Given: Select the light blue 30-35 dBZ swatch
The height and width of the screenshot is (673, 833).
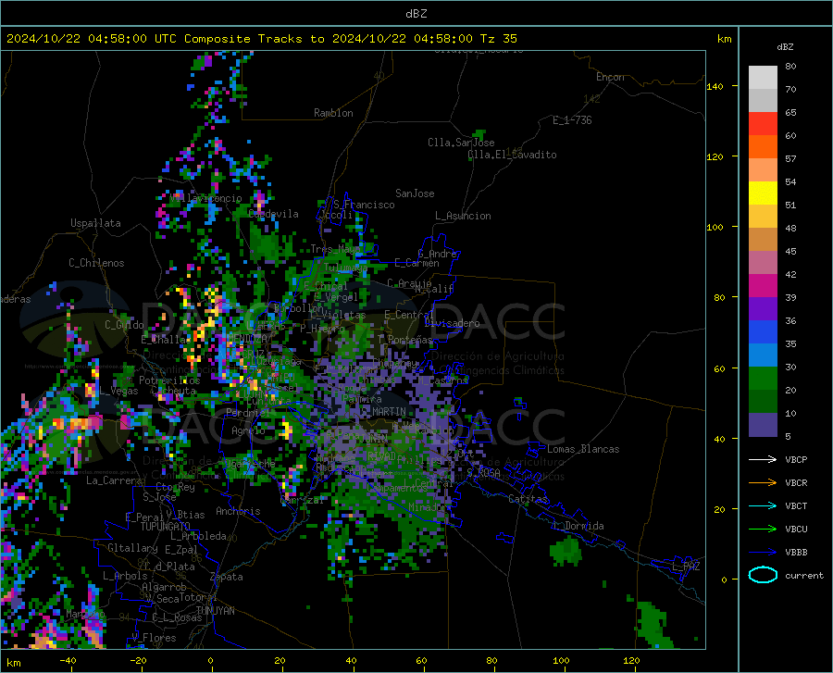Looking at the screenshot, I should tap(763, 355).
